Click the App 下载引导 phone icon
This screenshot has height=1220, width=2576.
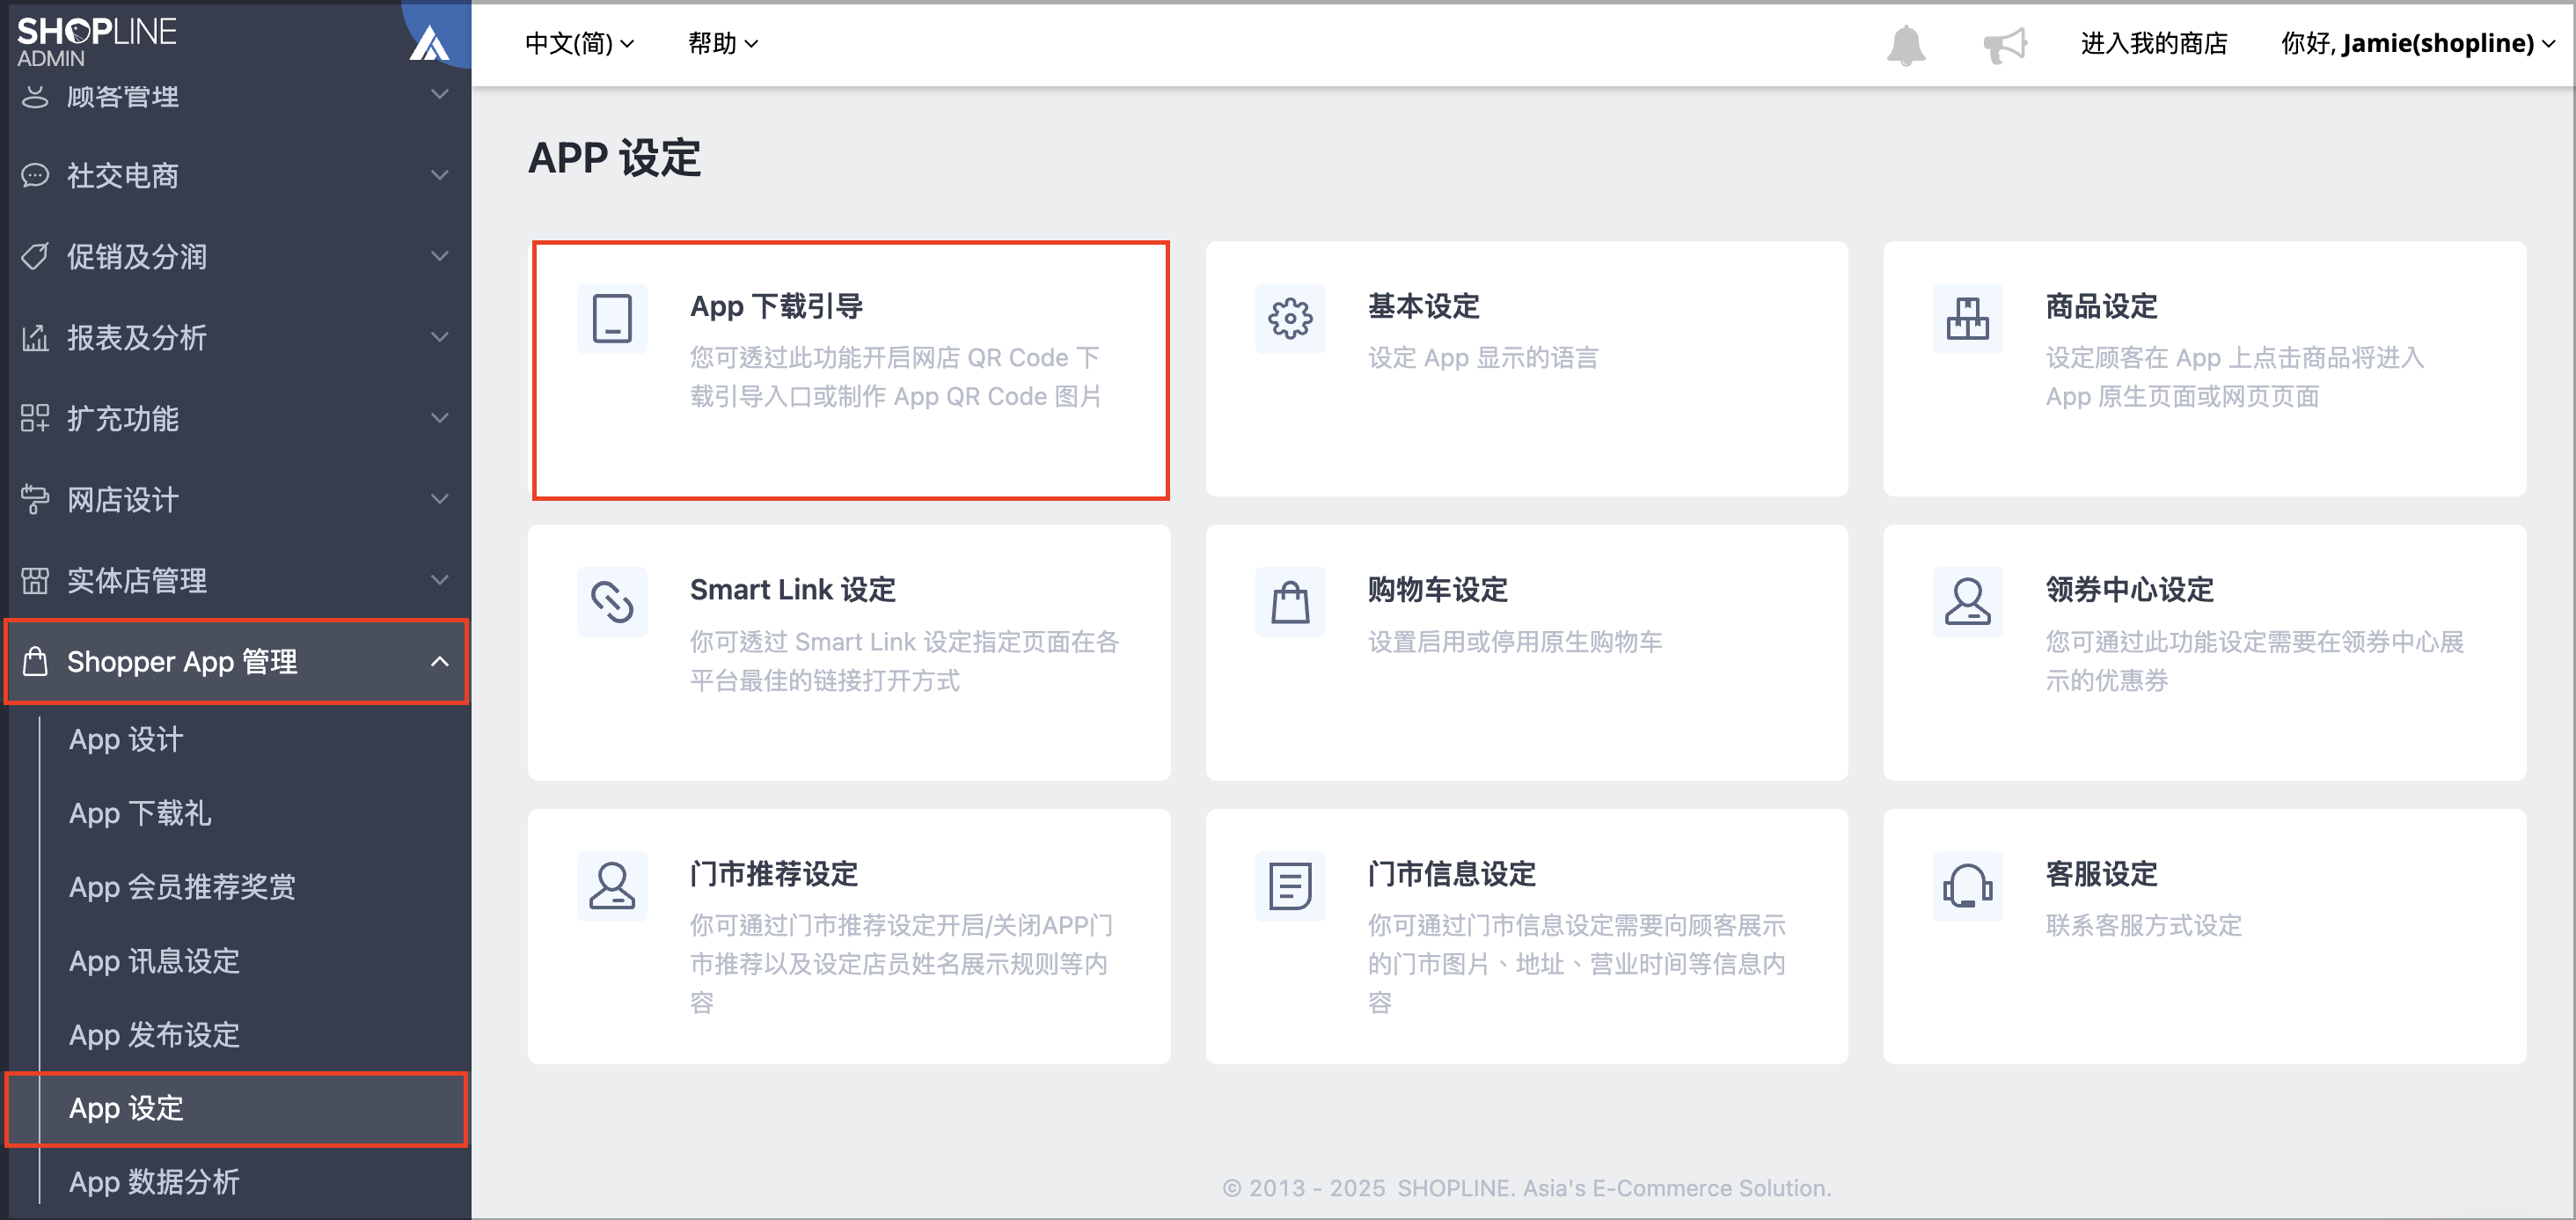[612, 320]
